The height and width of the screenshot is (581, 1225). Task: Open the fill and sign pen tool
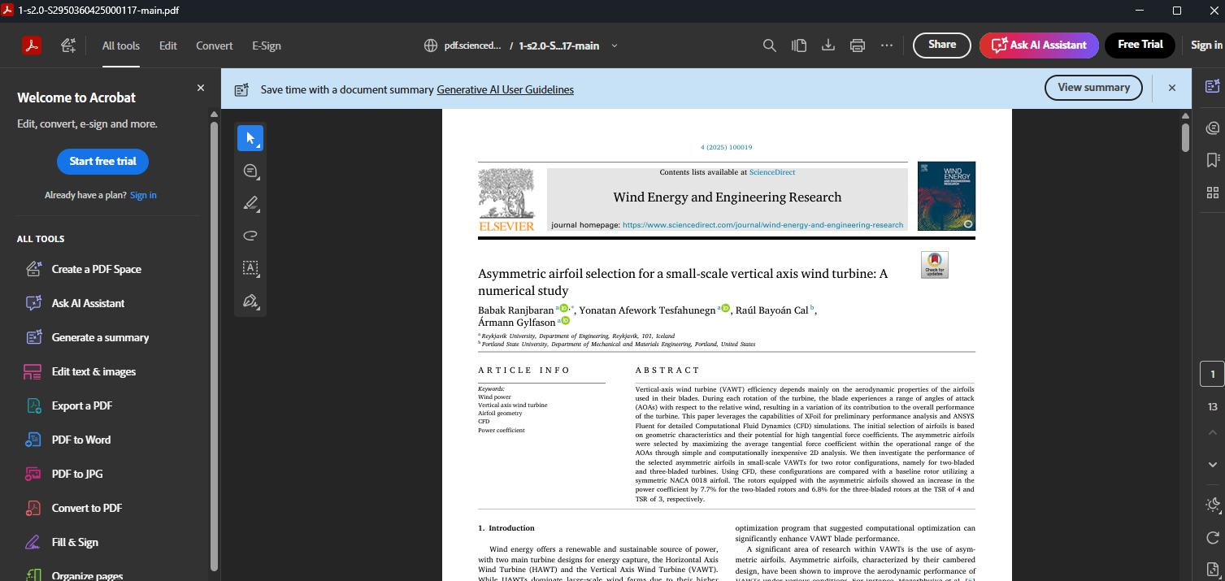coord(250,301)
